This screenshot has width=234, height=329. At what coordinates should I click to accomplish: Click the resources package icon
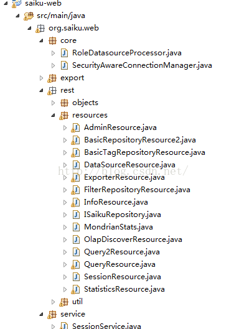pyautogui.click(x=63, y=116)
